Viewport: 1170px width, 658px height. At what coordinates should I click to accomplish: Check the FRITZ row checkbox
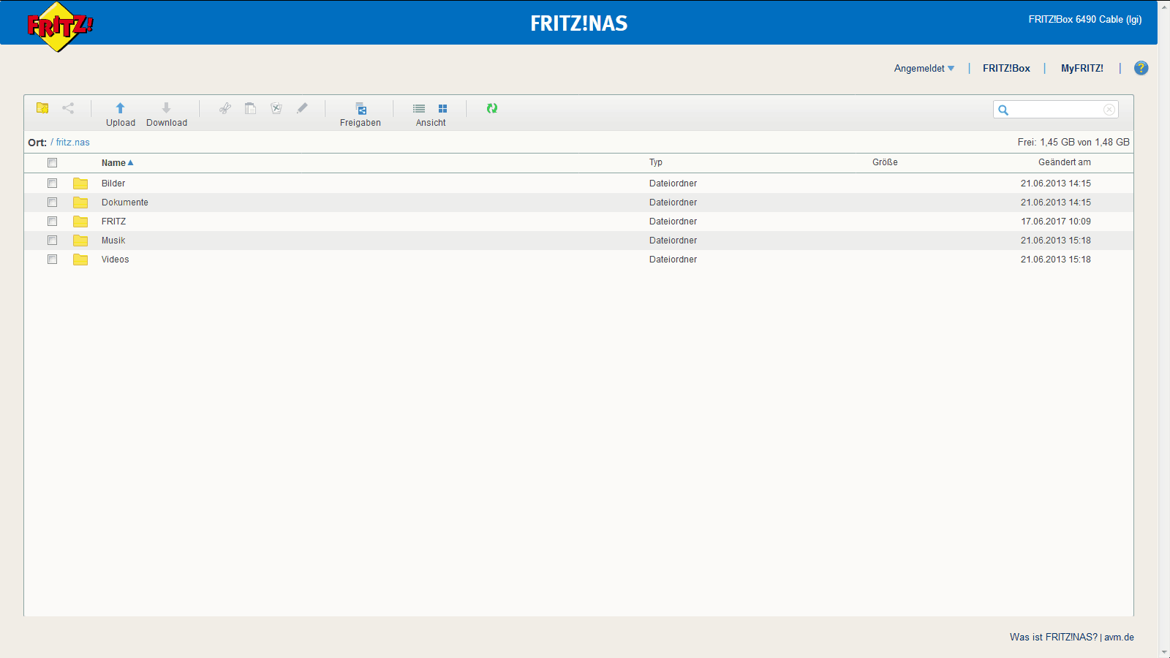pyautogui.click(x=52, y=222)
